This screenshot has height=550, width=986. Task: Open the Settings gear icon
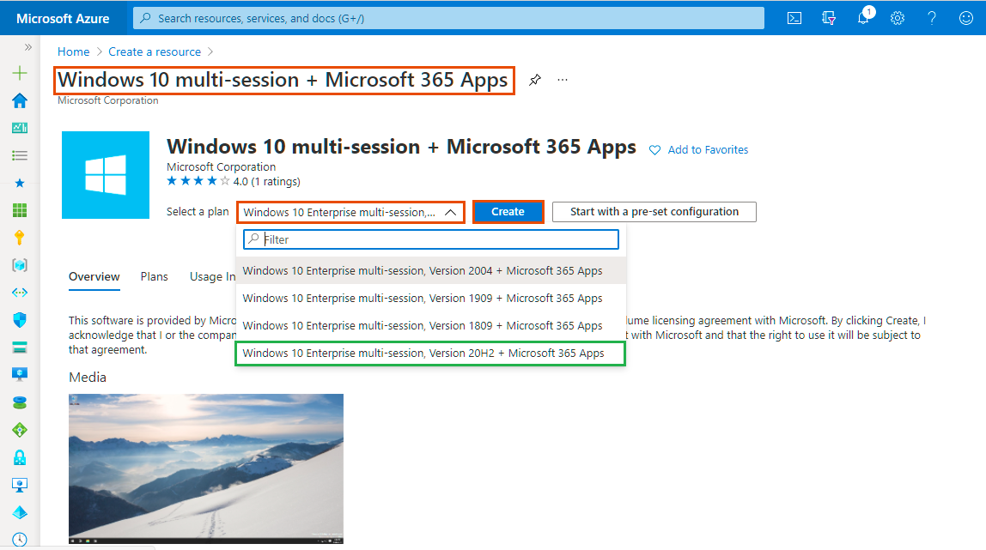(x=898, y=18)
